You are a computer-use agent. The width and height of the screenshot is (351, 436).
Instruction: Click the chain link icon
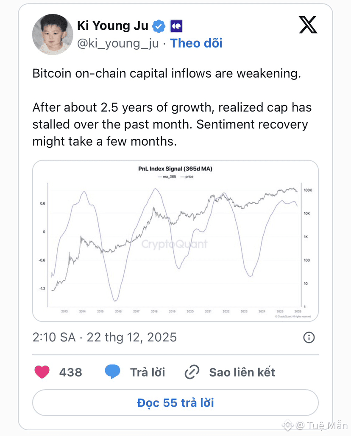tap(192, 372)
